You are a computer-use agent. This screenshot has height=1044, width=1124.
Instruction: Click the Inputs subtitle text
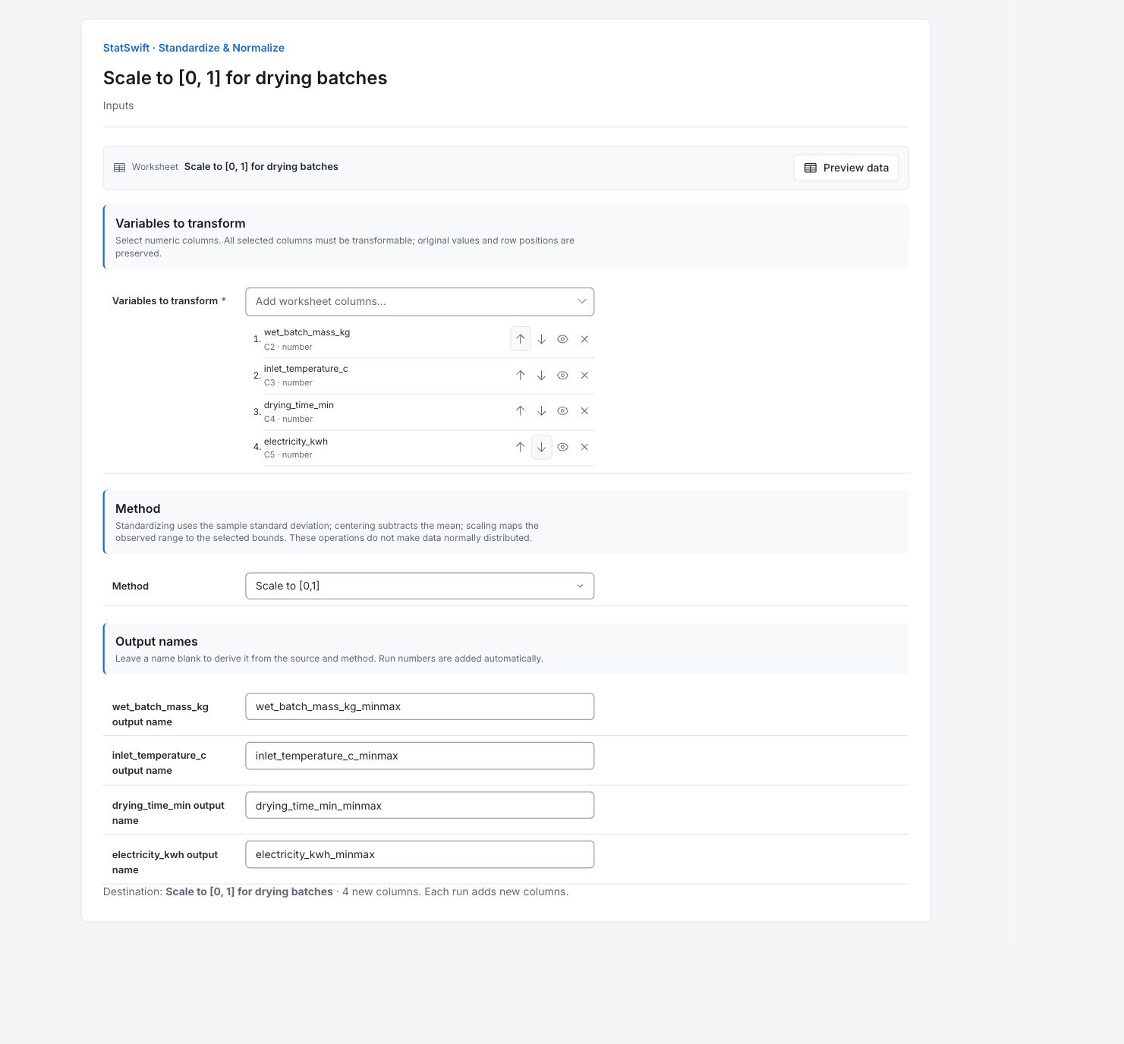[118, 105]
